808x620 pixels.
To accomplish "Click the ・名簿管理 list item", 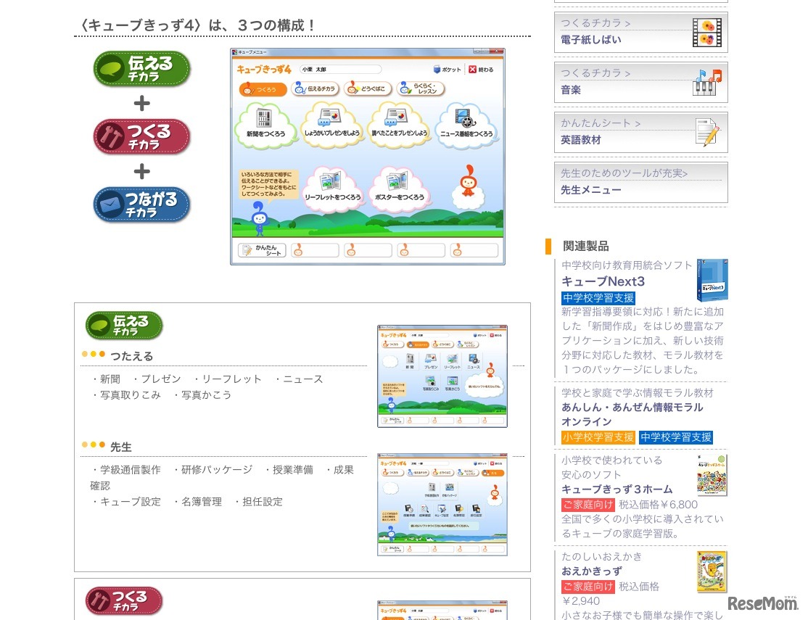I will (x=197, y=502).
